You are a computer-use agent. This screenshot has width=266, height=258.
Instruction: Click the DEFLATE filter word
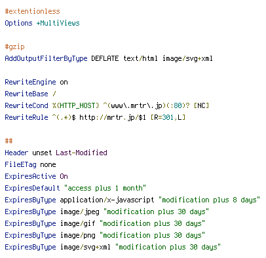105,58
